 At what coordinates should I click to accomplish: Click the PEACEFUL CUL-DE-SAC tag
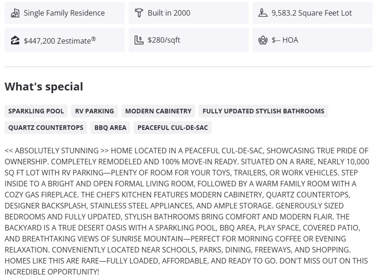(x=173, y=128)
